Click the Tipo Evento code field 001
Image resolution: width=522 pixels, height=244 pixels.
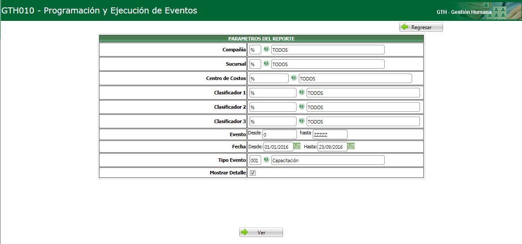256,160
